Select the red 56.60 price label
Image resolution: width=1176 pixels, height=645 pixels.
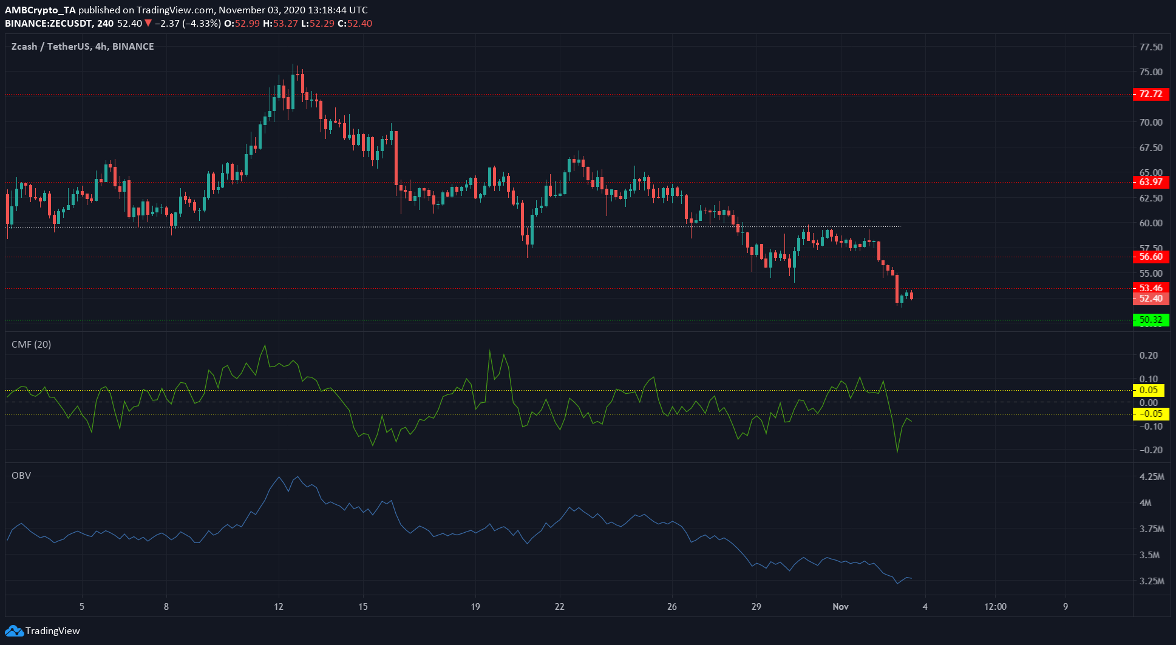pyautogui.click(x=1151, y=257)
